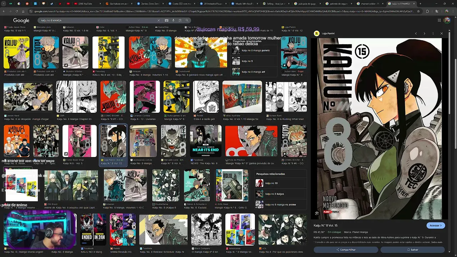Open the browser home page icon
The image size is (457, 257).
(23, 11)
